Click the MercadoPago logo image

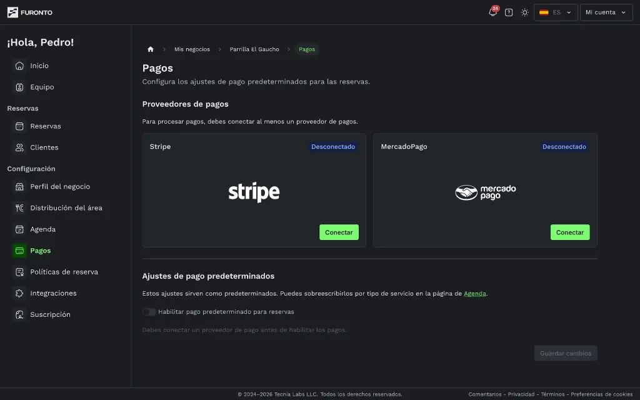[485, 192]
